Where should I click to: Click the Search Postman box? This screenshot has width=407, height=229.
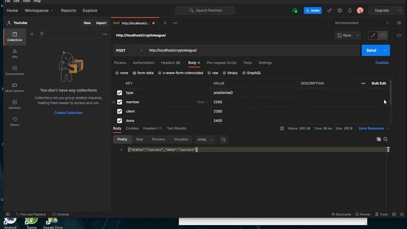(x=205, y=10)
